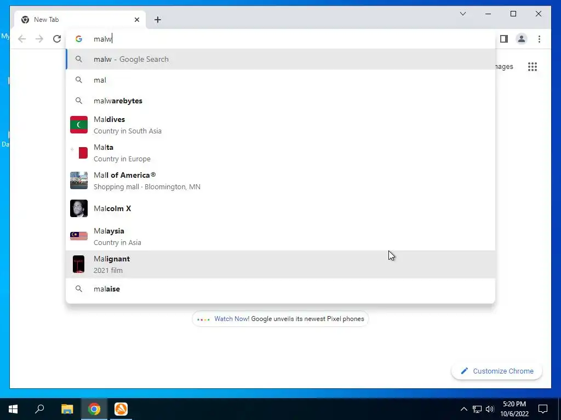Click the Malta flag thumbnail

pyautogui.click(x=79, y=153)
